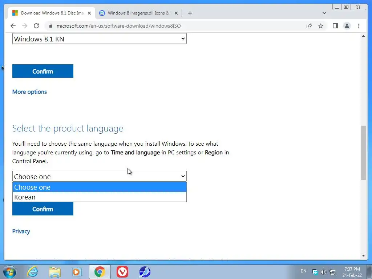Click the forward navigation arrow
This screenshot has width=372, height=279.
25,26
